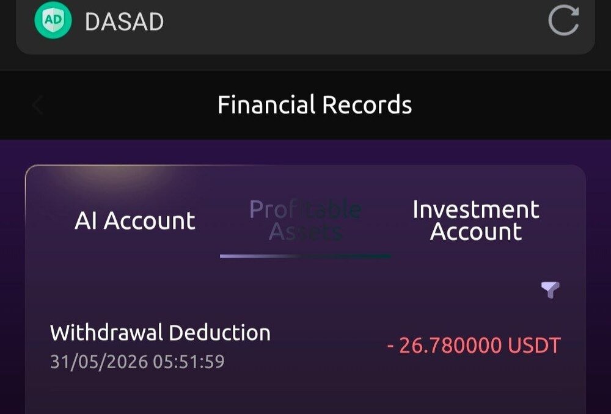Select the -26.780000 USDT amount
Image resolution: width=611 pixels, height=414 pixels.
tap(474, 345)
